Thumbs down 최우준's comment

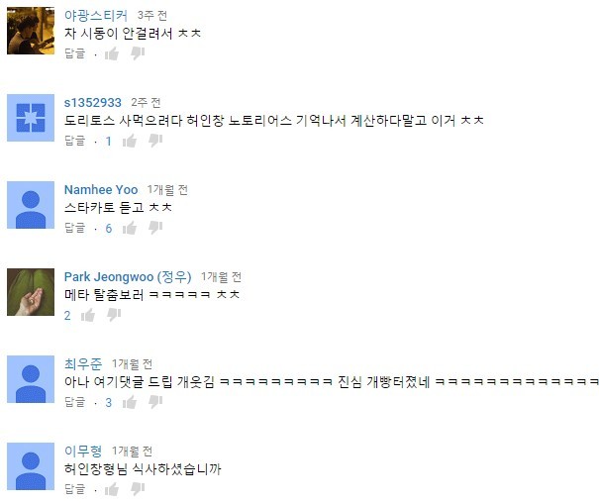point(155,402)
